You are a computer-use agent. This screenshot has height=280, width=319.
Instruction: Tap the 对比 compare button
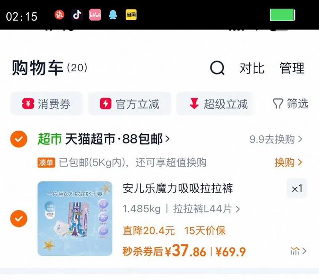(x=252, y=68)
